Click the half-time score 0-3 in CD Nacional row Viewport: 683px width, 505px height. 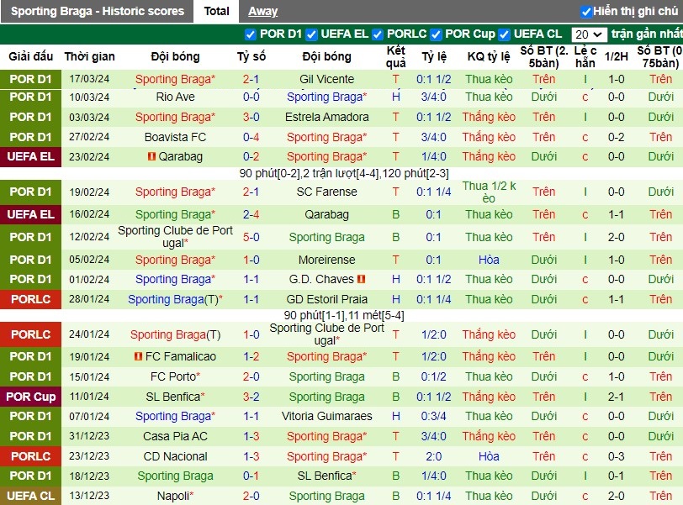(x=616, y=456)
